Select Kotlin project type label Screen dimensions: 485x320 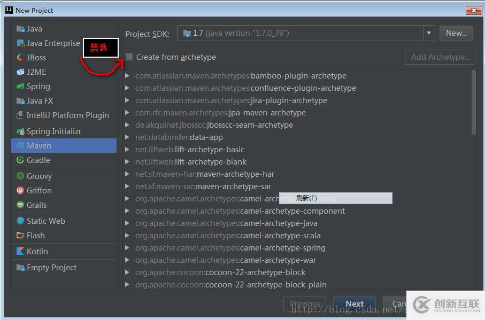[x=37, y=252]
